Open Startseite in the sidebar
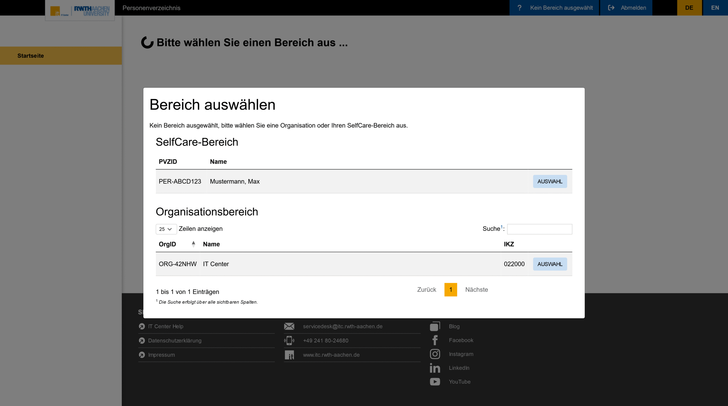Screen dimensions: 728x406 tap(31, 56)
